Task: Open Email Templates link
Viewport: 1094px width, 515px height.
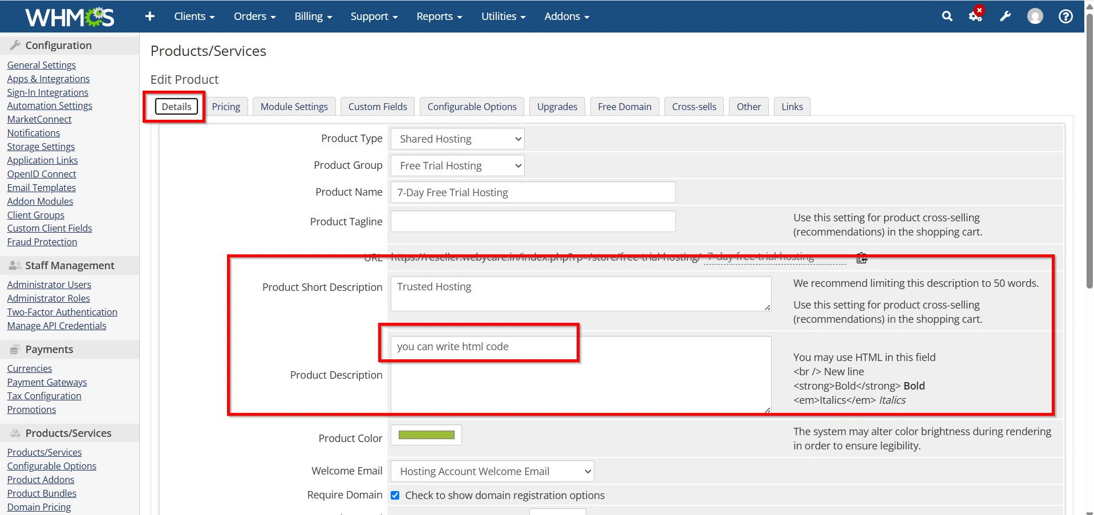Action: (41, 188)
